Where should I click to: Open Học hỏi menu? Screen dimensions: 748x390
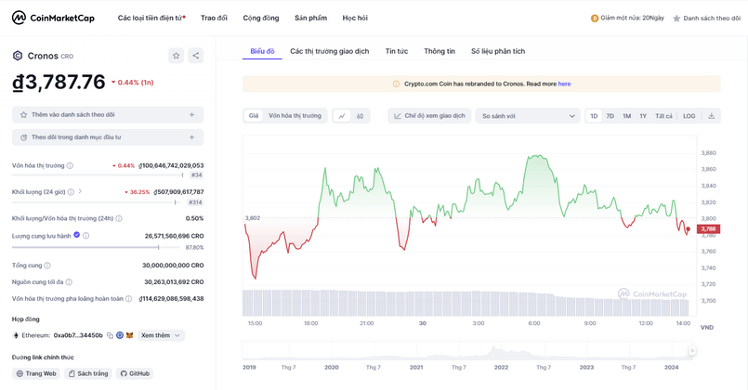click(x=355, y=19)
